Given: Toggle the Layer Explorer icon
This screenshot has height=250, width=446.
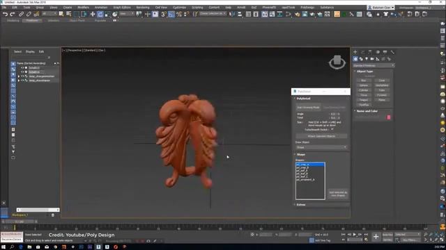Looking at the screenshot, I should [x=256, y=14].
